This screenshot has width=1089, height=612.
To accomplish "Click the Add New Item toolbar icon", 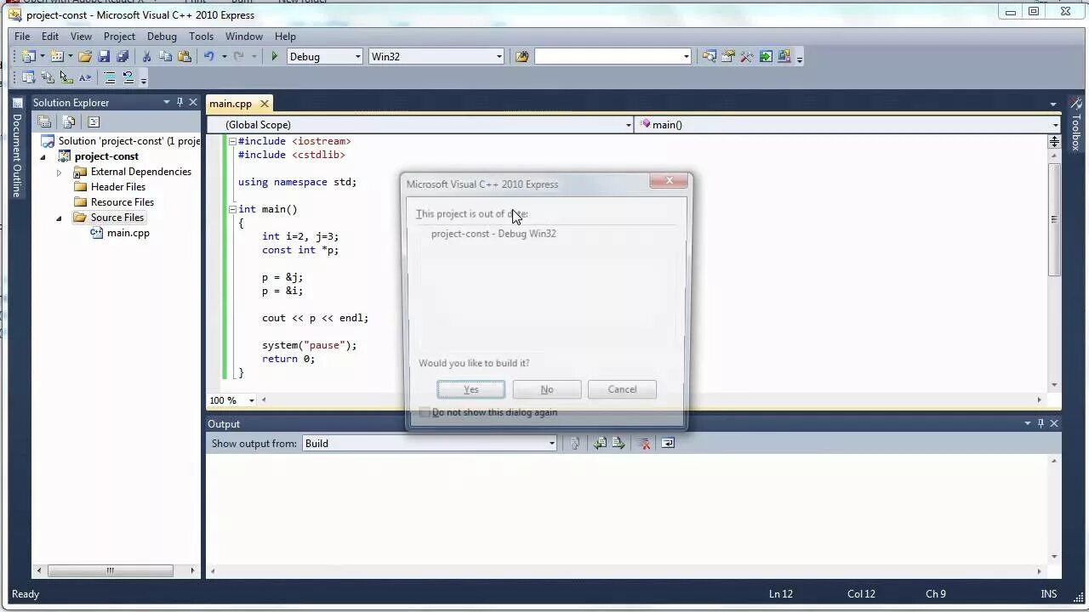I will [56, 56].
